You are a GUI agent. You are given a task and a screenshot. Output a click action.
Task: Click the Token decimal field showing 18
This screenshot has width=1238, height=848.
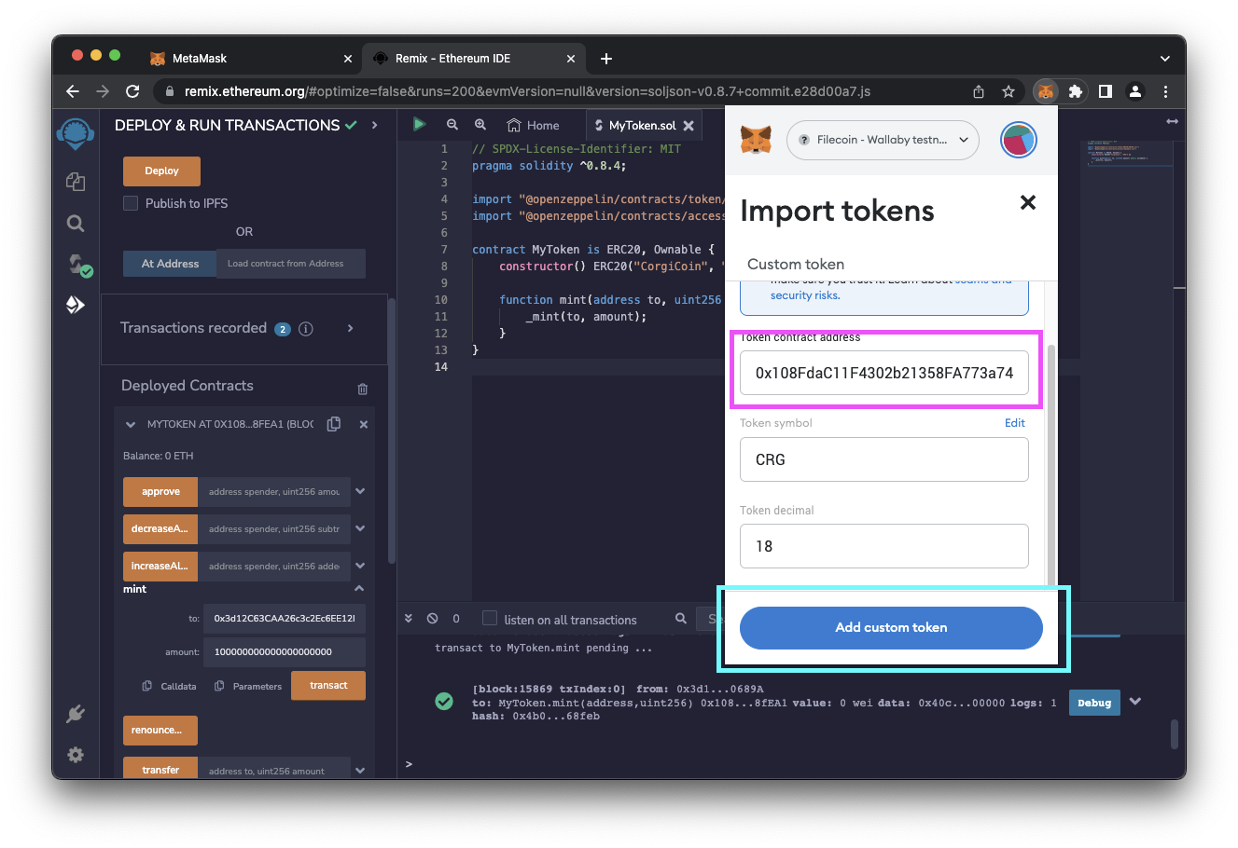tap(884, 546)
